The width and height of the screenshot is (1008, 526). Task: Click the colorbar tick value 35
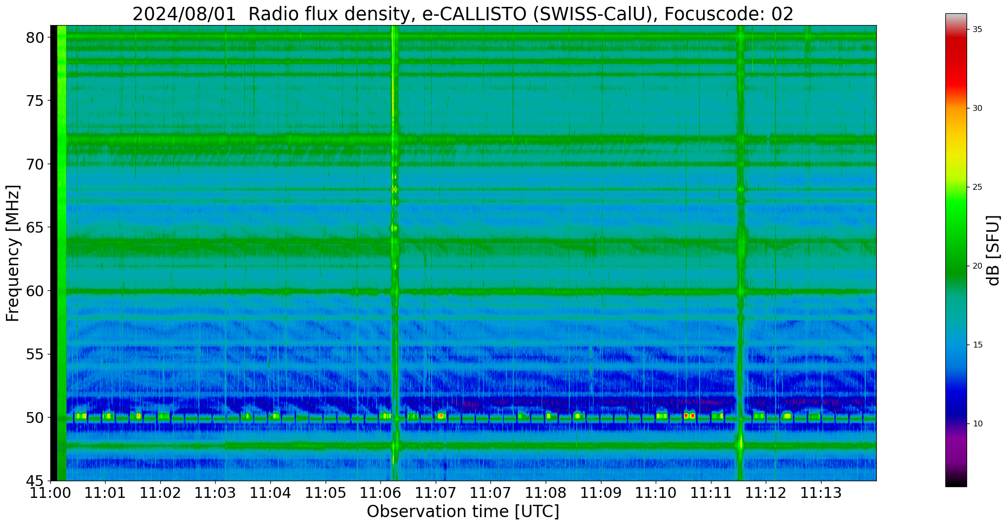pyautogui.click(x=977, y=30)
